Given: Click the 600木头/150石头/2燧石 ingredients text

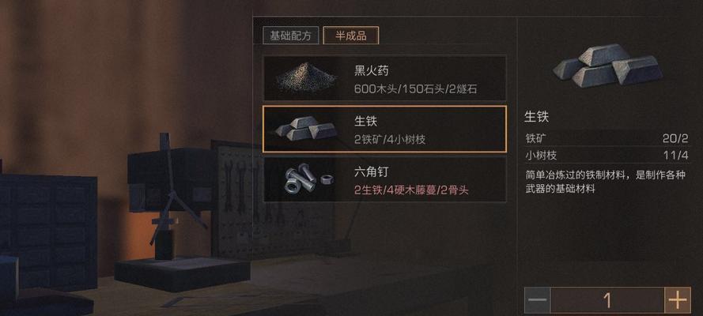Looking at the screenshot, I should 416,89.
